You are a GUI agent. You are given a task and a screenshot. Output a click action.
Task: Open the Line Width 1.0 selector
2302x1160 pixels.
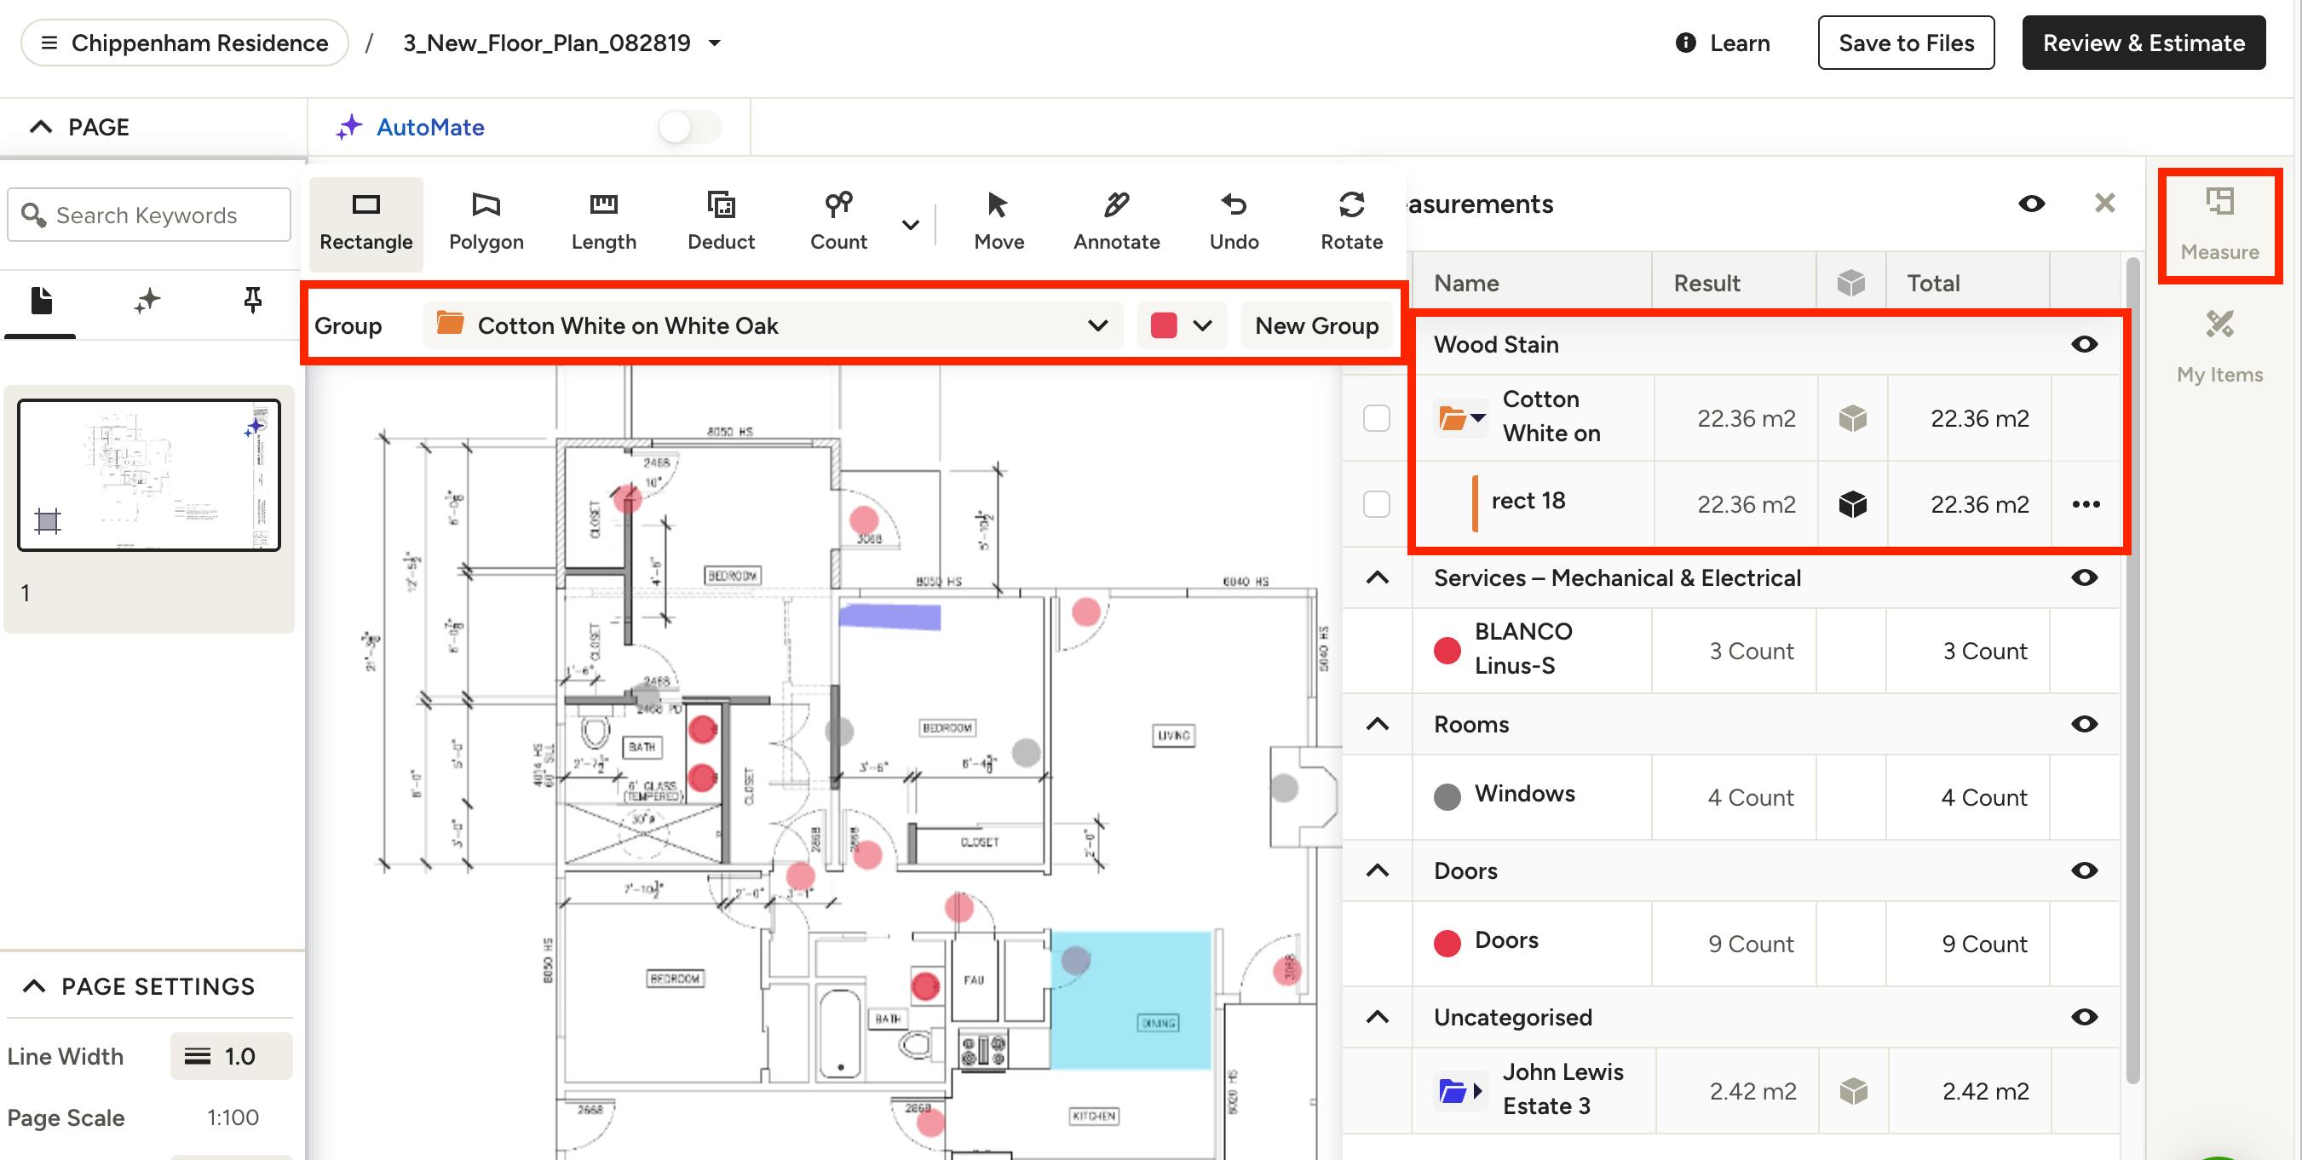pyautogui.click(x=232, y=1056)
